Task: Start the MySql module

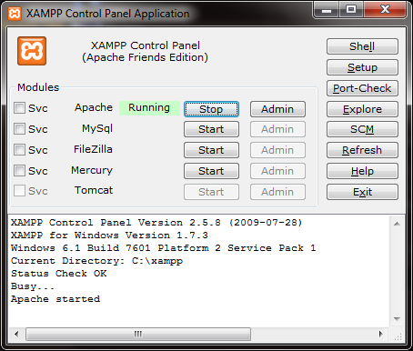Action: [211, 129]
